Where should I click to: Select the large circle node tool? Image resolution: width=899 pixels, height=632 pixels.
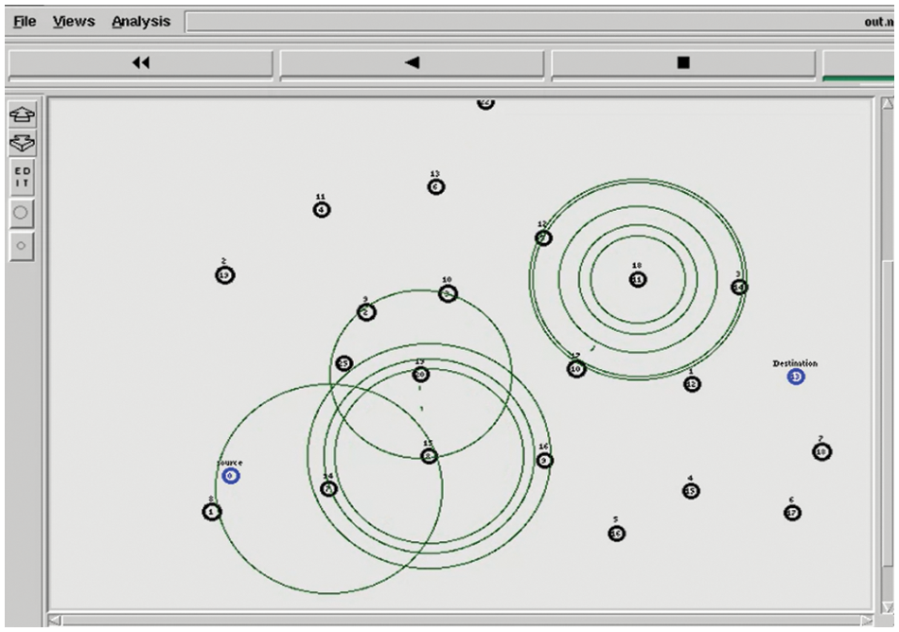click(x=21, y=213)
